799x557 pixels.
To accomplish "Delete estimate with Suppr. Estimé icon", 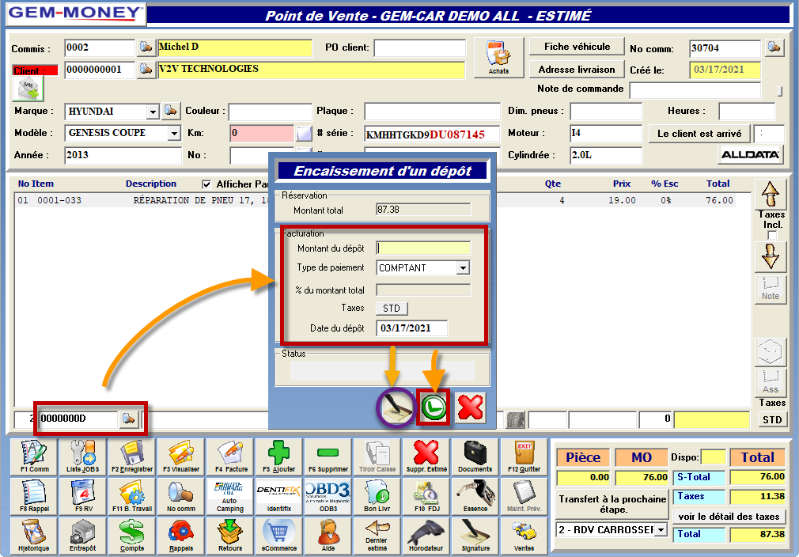I will click(426, 457).
